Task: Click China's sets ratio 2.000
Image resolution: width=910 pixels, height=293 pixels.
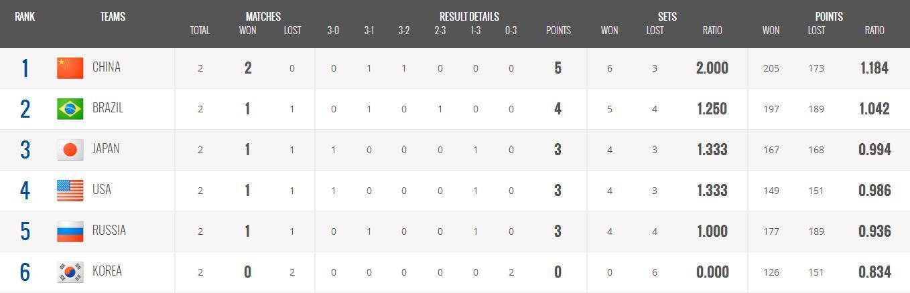Action: tap(712, 68)
